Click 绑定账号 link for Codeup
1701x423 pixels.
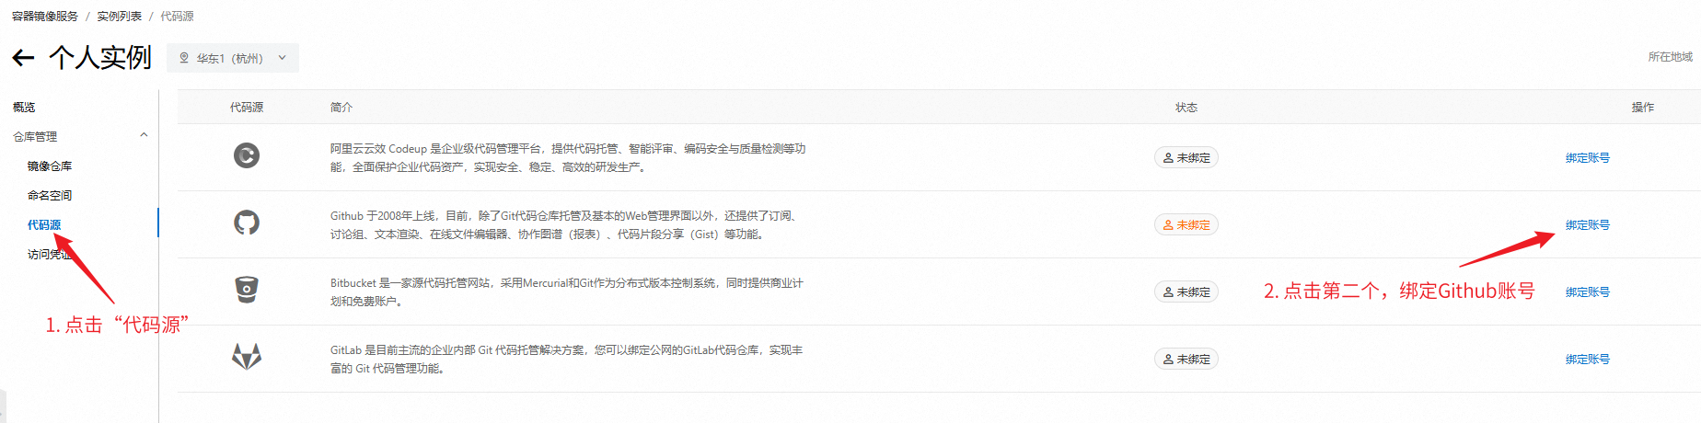pyautogui.click(x=1587, y=158)
